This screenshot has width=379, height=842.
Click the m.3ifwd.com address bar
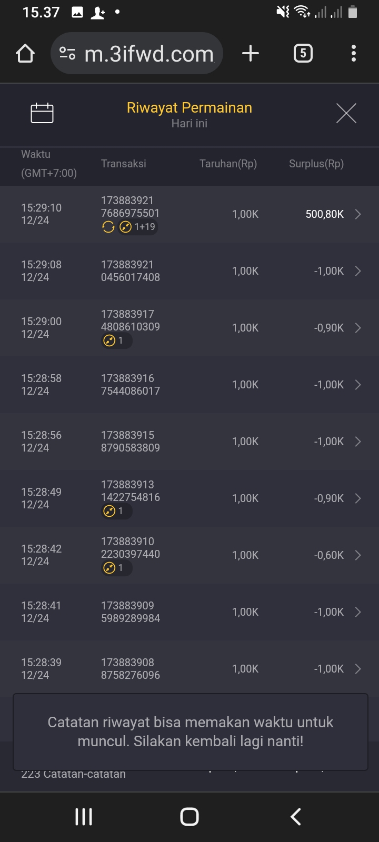point(149,54)
